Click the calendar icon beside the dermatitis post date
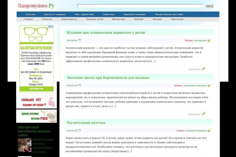This screenshot has height=157, width=236. (x=79, y=40)
